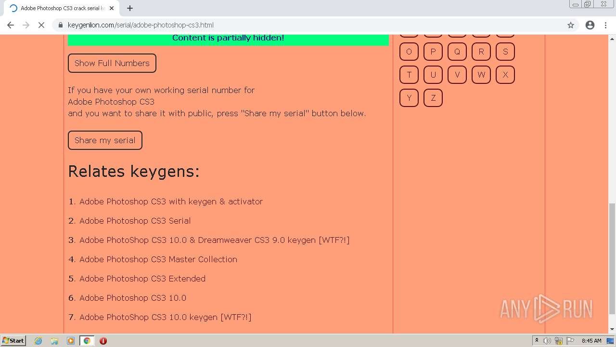Open letter T index button
The height and width of the screenshot is (347, 616).
click(409, 75)
